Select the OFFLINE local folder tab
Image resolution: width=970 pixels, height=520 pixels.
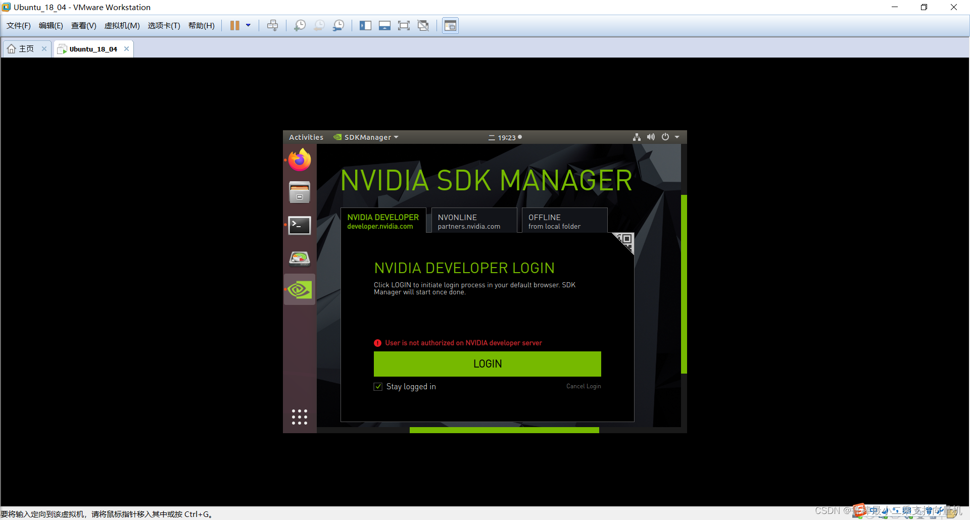tap(564, 221)
